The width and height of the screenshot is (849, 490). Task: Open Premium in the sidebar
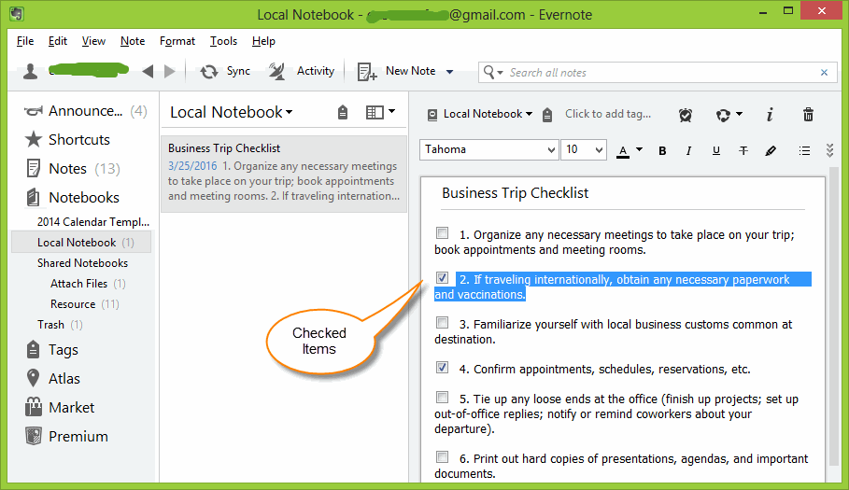(66, 436)
